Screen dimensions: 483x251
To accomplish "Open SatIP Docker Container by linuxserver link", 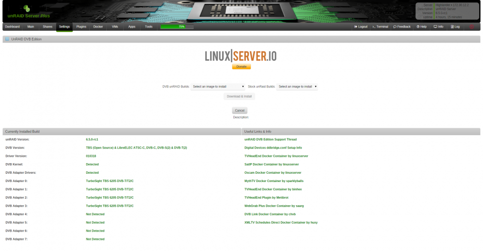I will [x=271, y=165].
